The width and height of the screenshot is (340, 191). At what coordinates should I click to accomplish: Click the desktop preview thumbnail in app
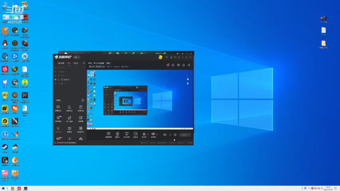point(140,100)
